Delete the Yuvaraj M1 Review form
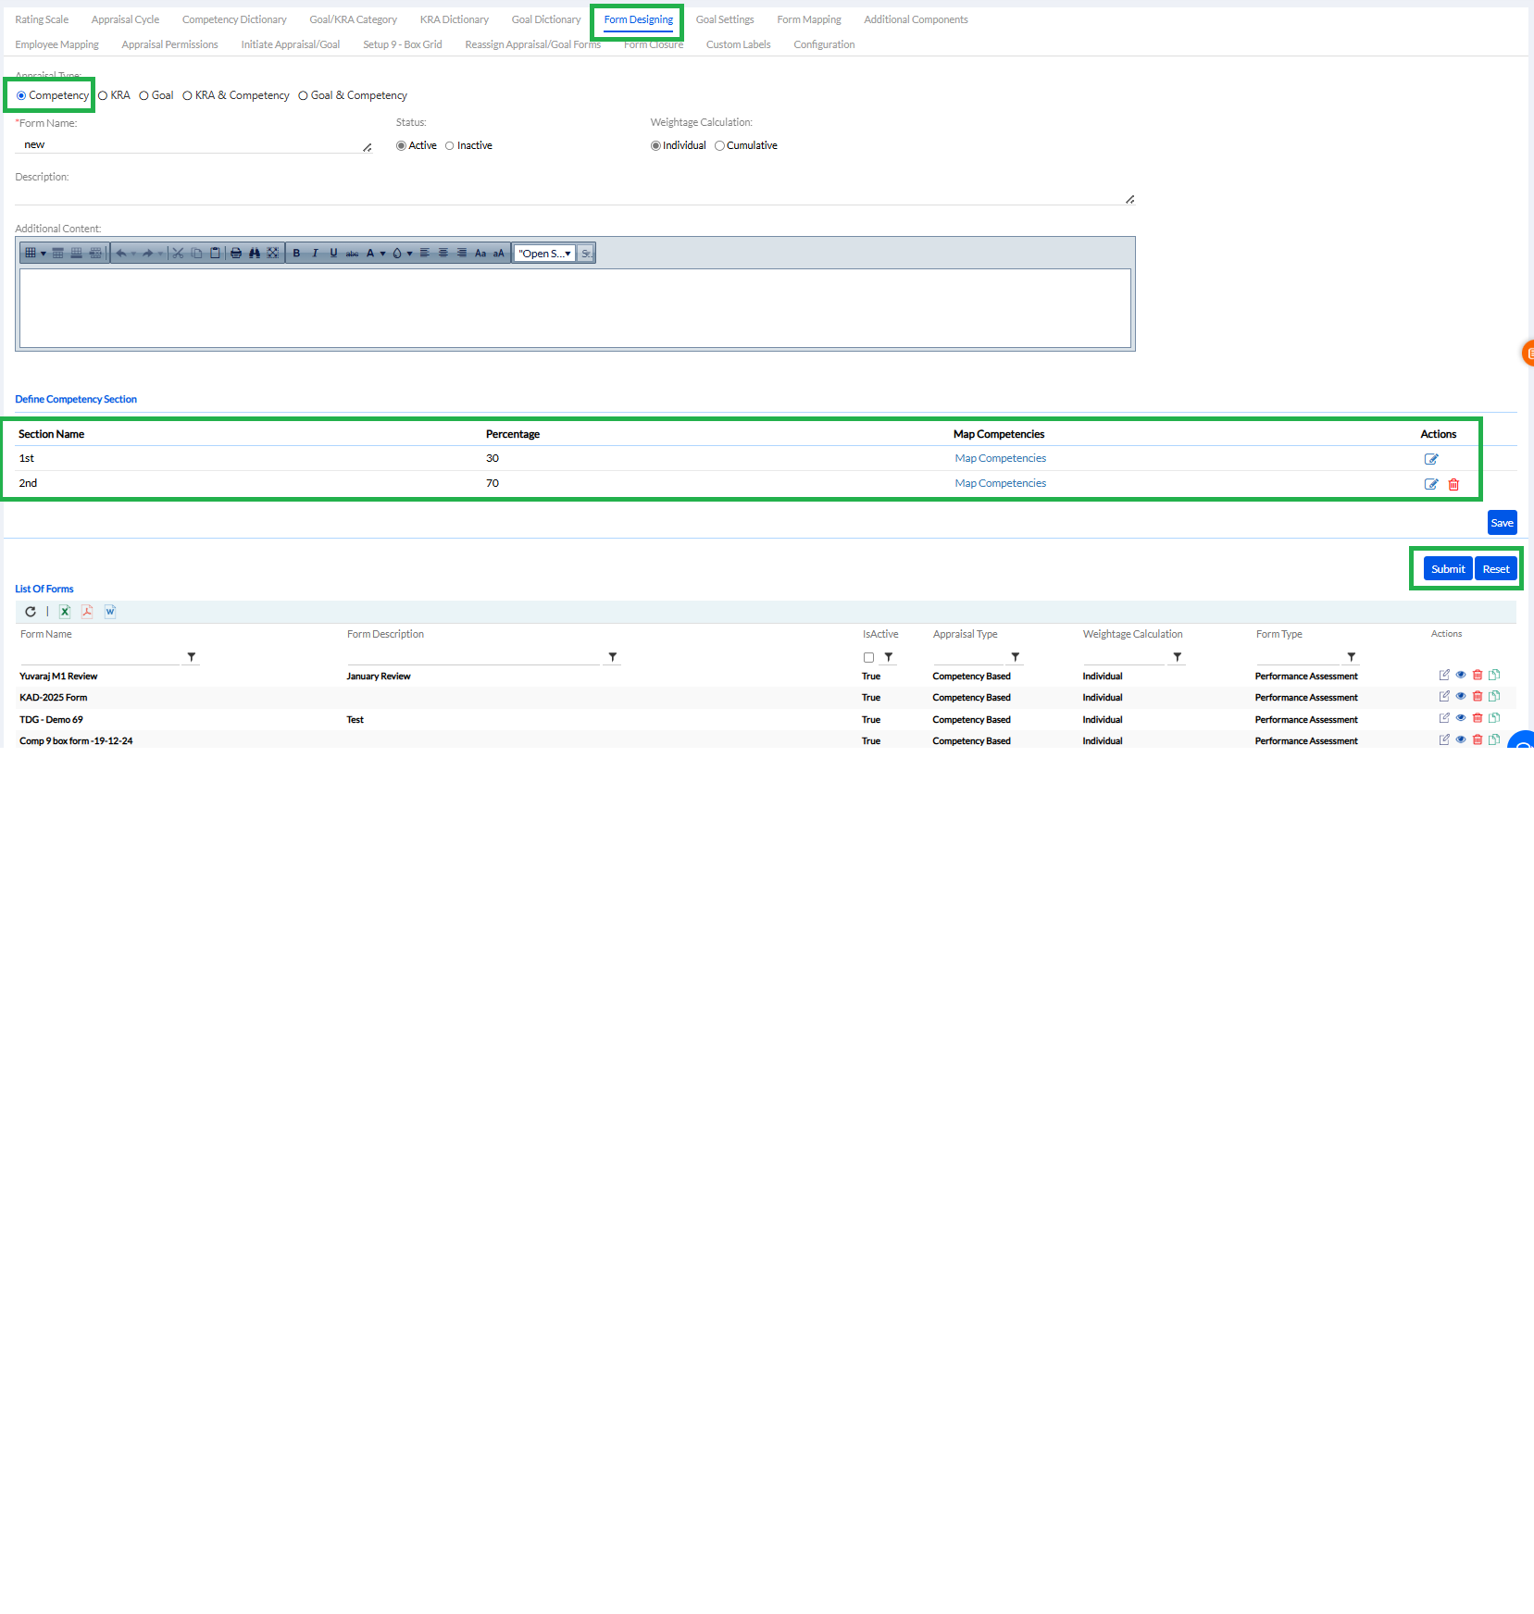The image size is (1534, 1614). 1478,676
